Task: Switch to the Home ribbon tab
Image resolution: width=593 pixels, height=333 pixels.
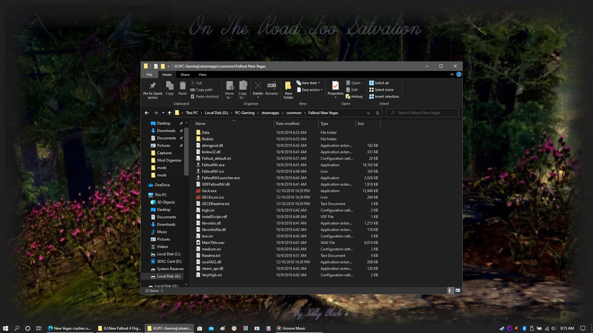Action: (x=167, y=74)
